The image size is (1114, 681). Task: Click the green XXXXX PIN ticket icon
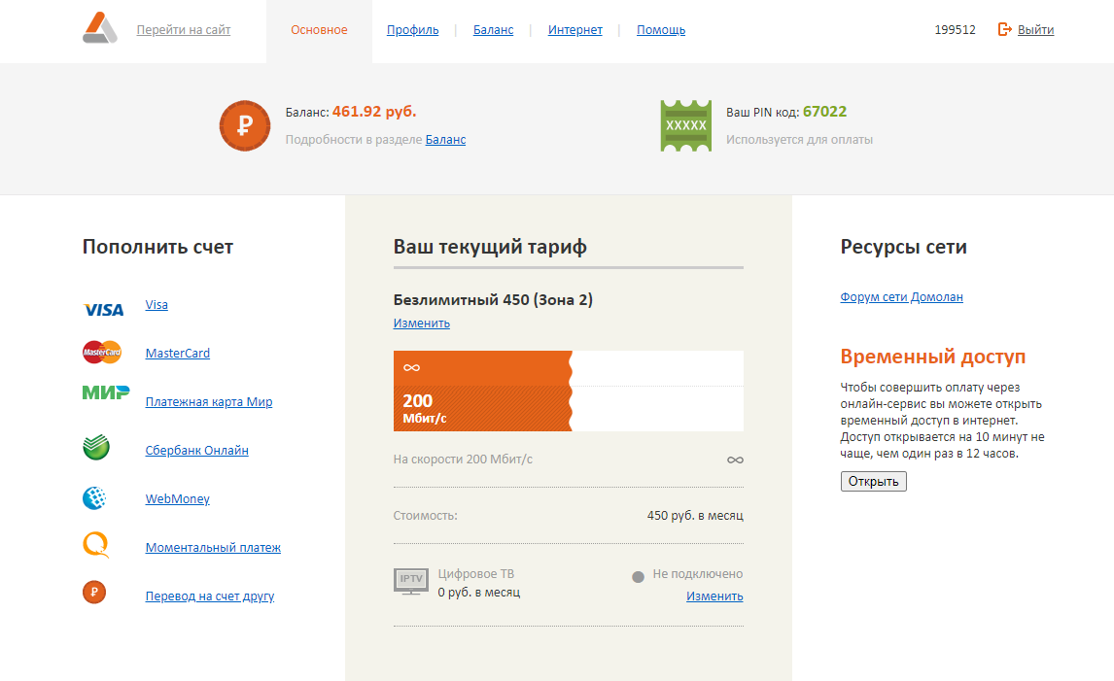(685, 125)
